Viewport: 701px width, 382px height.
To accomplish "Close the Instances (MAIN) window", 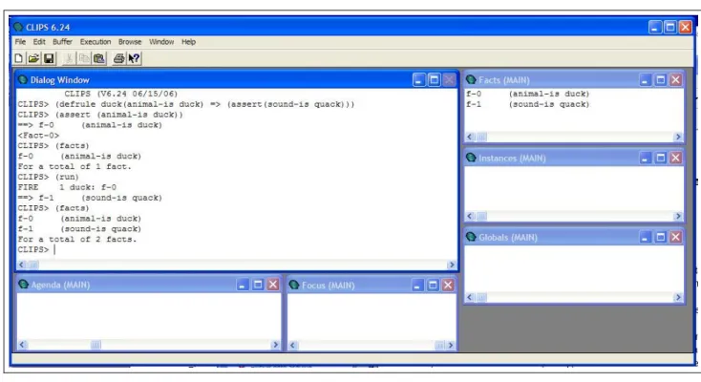I will [675, 158].
